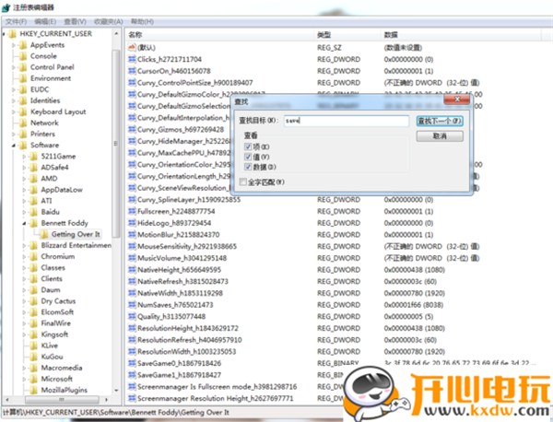Click the tree vertical scrollbar thumb
Screen dimensions: 553x422
tap(116, 143)
